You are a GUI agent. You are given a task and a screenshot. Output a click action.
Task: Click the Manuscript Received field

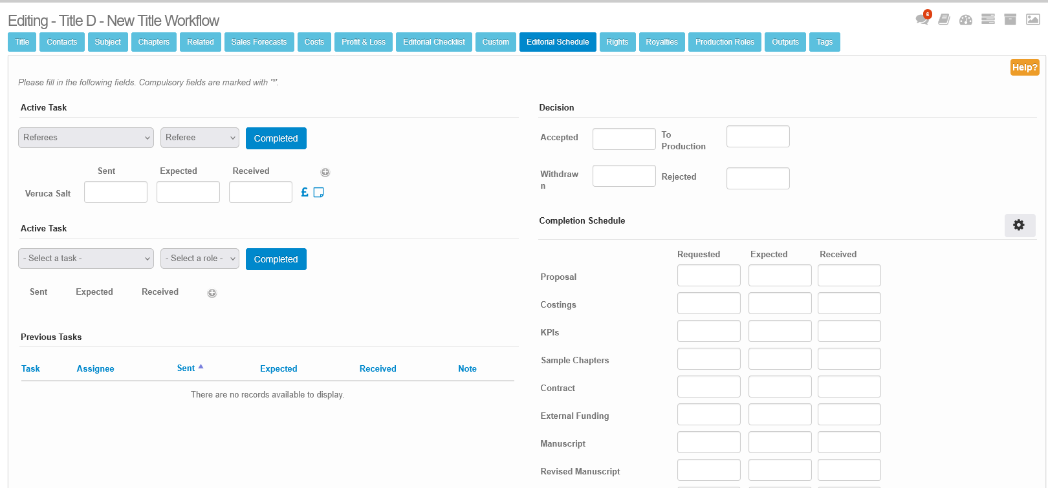click(x=849, y=442)
